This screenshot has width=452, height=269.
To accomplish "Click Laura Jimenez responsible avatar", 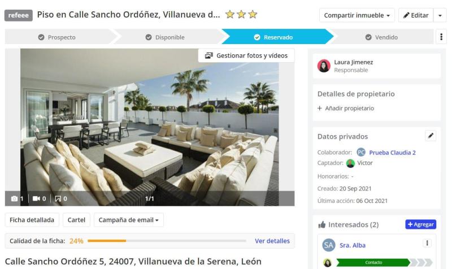I will [x=324, y=66].
